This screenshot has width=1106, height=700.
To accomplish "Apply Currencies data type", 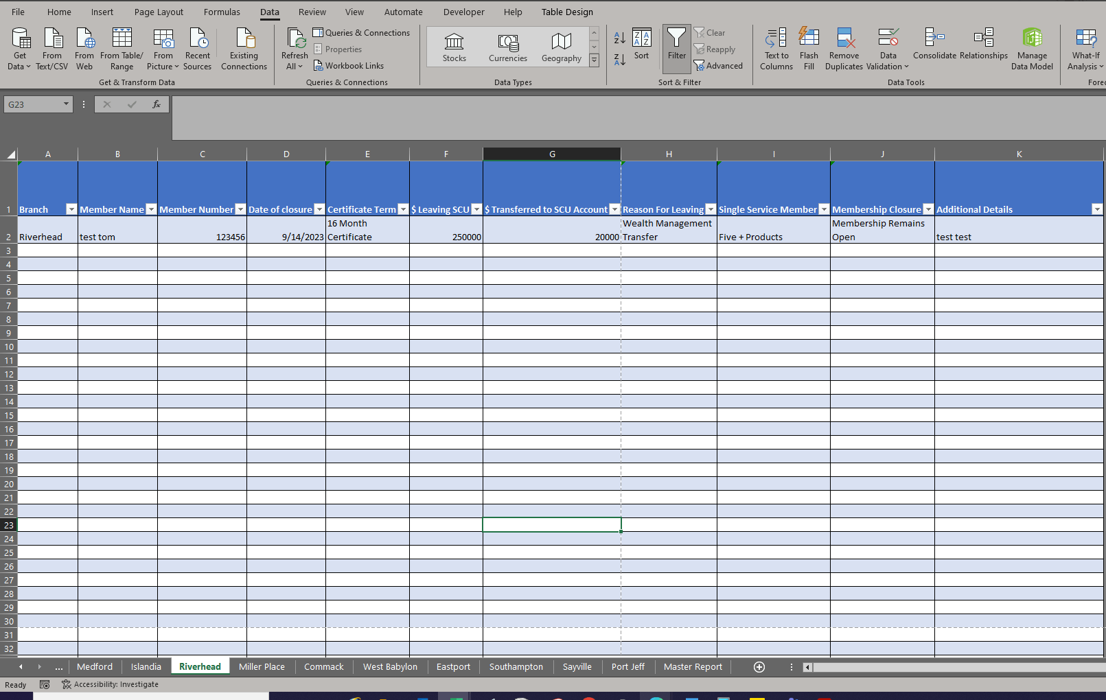I will (x=508, y=47).
